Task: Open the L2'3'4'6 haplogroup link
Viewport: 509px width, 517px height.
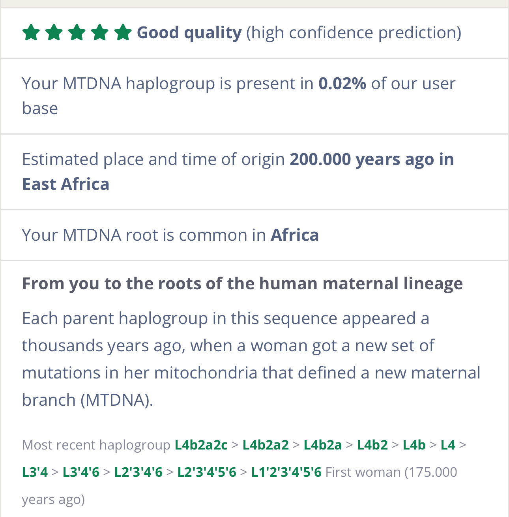Action: 138,472
